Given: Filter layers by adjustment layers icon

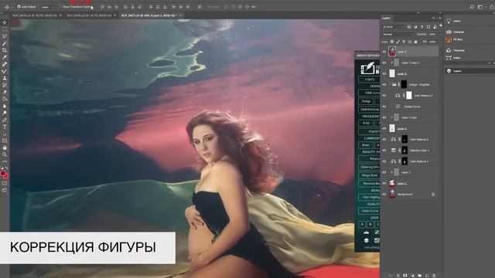Looking at the screenshot, I should (x=415, y=27).
